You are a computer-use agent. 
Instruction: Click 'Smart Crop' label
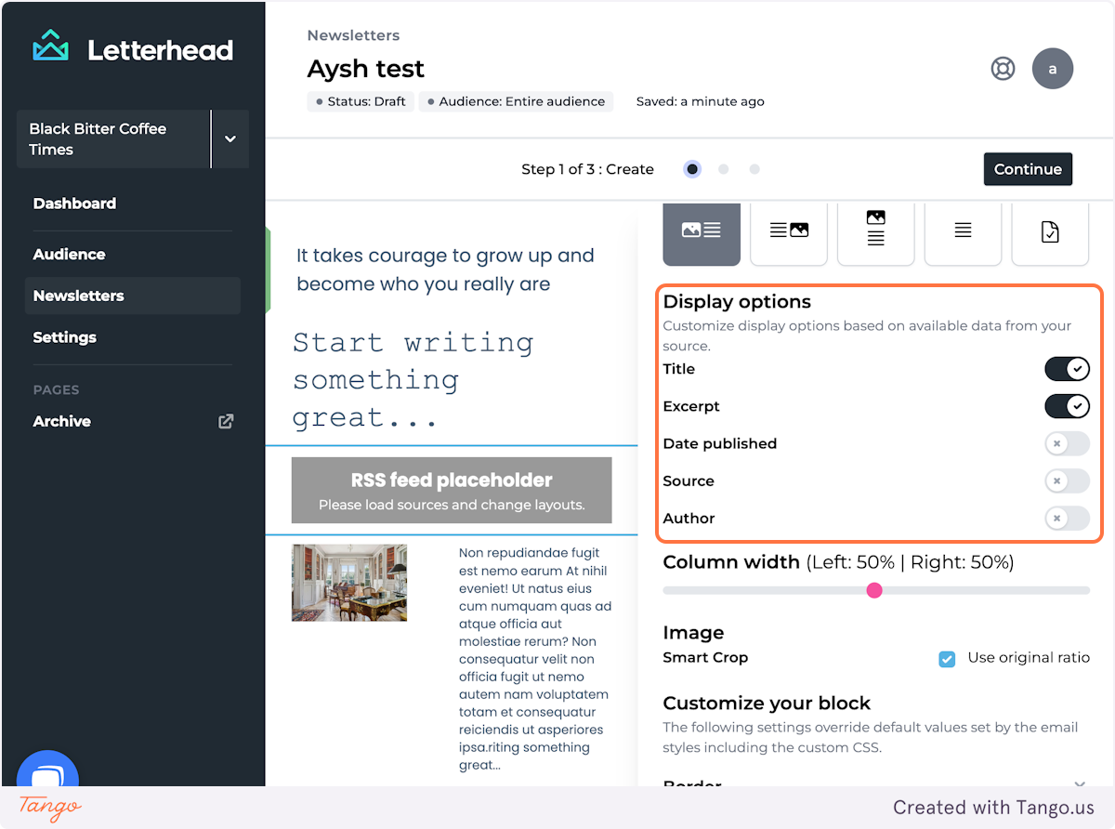tap(705, 657)
